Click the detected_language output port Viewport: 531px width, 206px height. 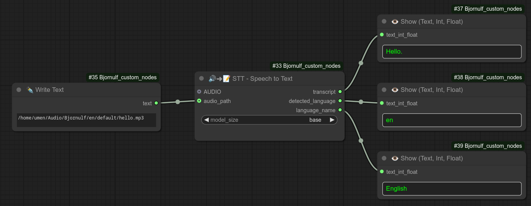tap(340, 101)
